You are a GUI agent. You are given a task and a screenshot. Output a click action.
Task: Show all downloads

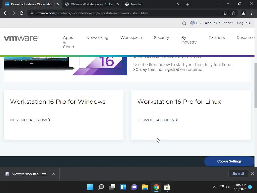coord(238,174)
